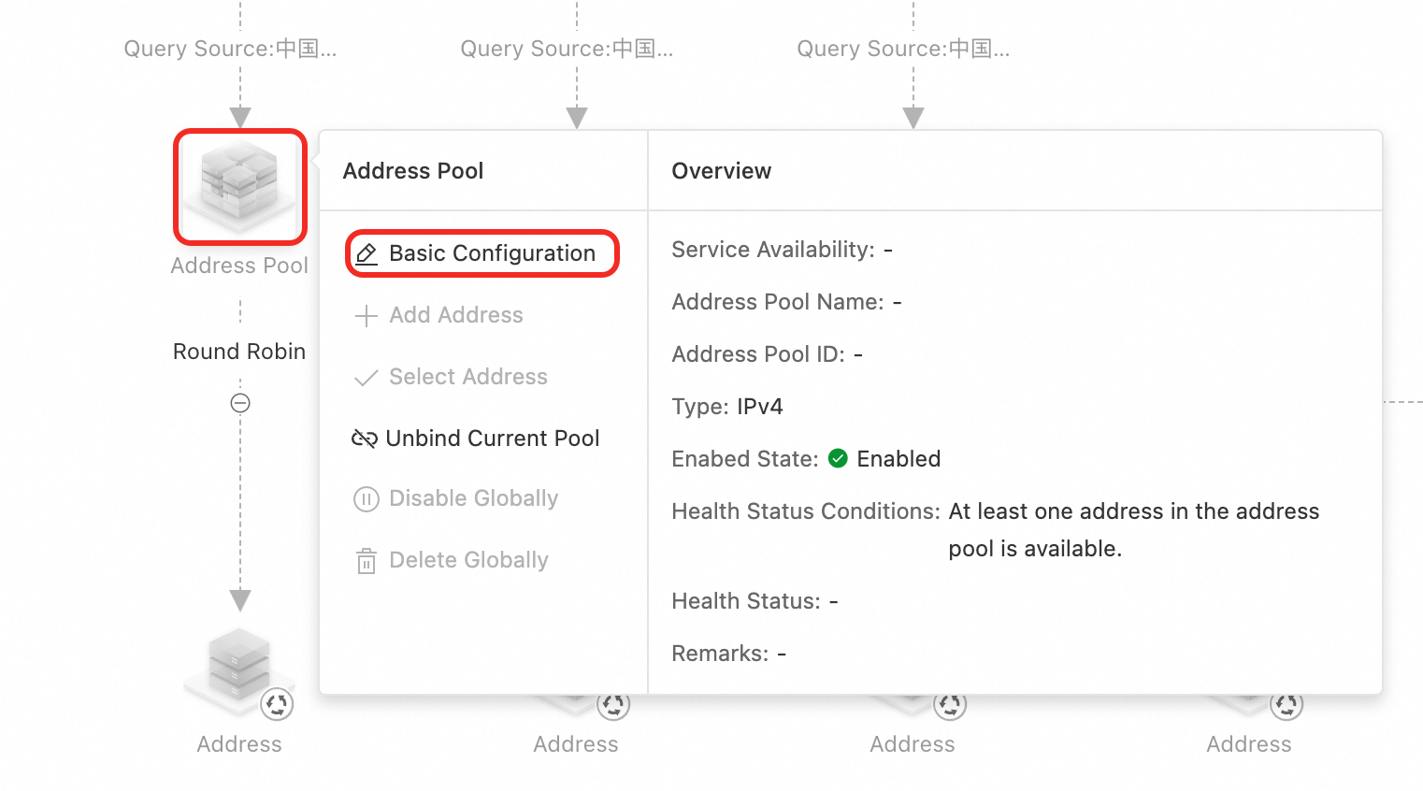Click the Overview panel heading
This screenshot has width=1423, height=791.
[x=722, y=171]
